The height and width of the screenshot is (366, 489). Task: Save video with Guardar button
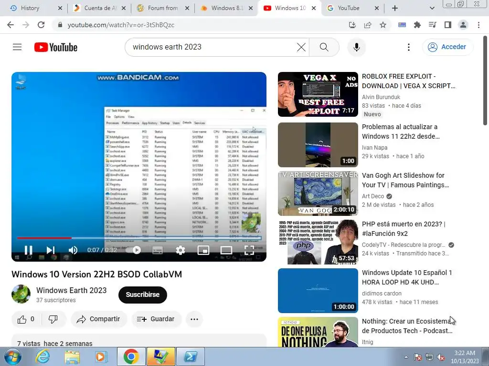pos(156,319)
